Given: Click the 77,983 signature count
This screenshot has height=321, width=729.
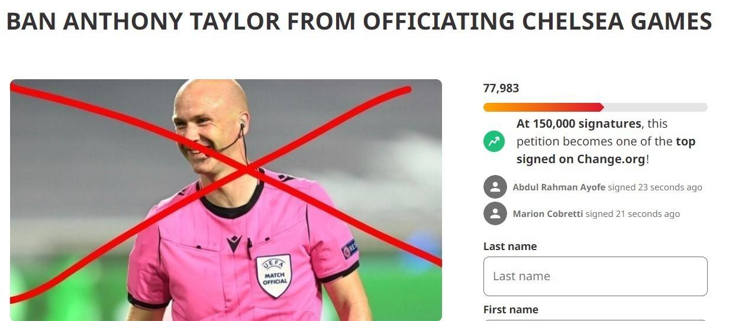Looking at the screenshot, I should pos(501,88).
